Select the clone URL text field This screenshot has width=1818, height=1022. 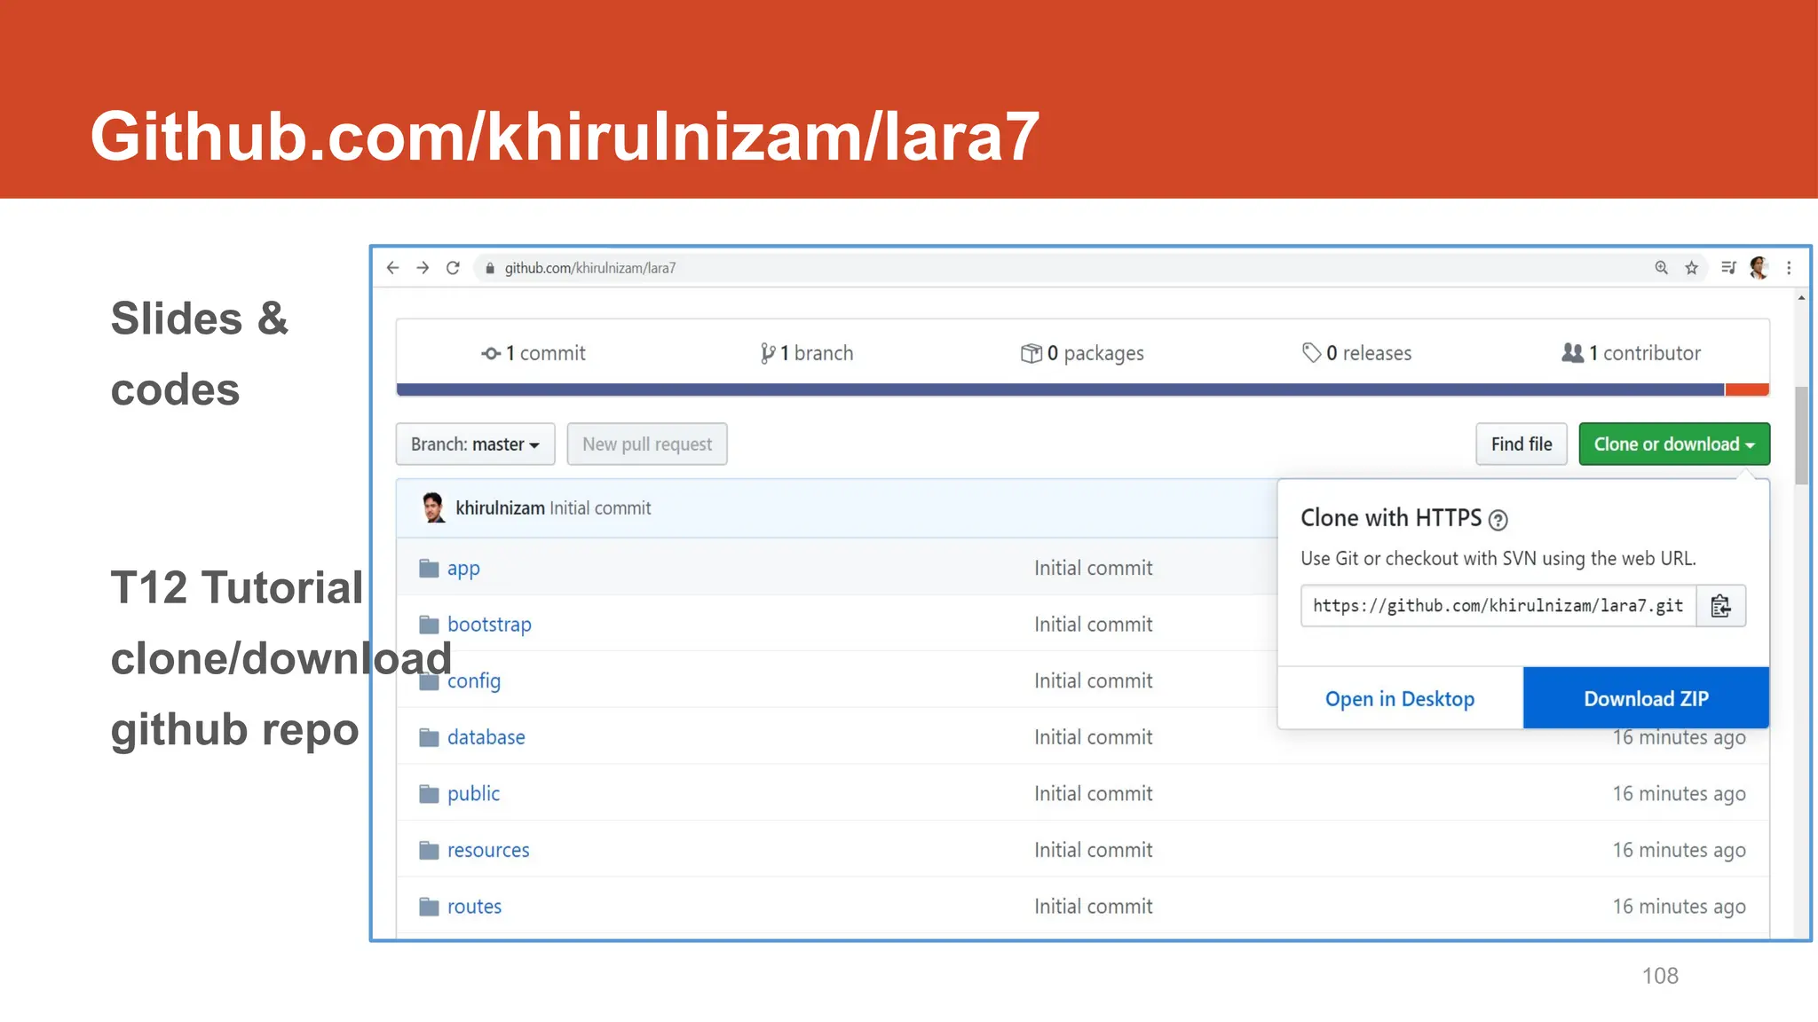[x=1498, y=606]
